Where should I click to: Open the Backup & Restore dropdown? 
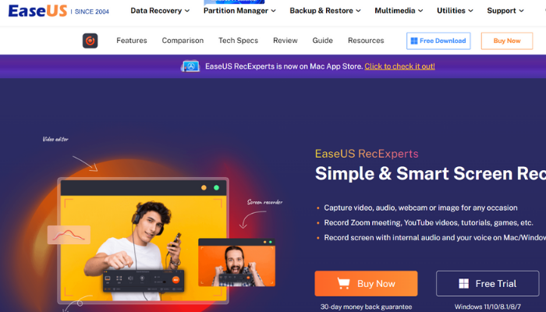point(325,11)
